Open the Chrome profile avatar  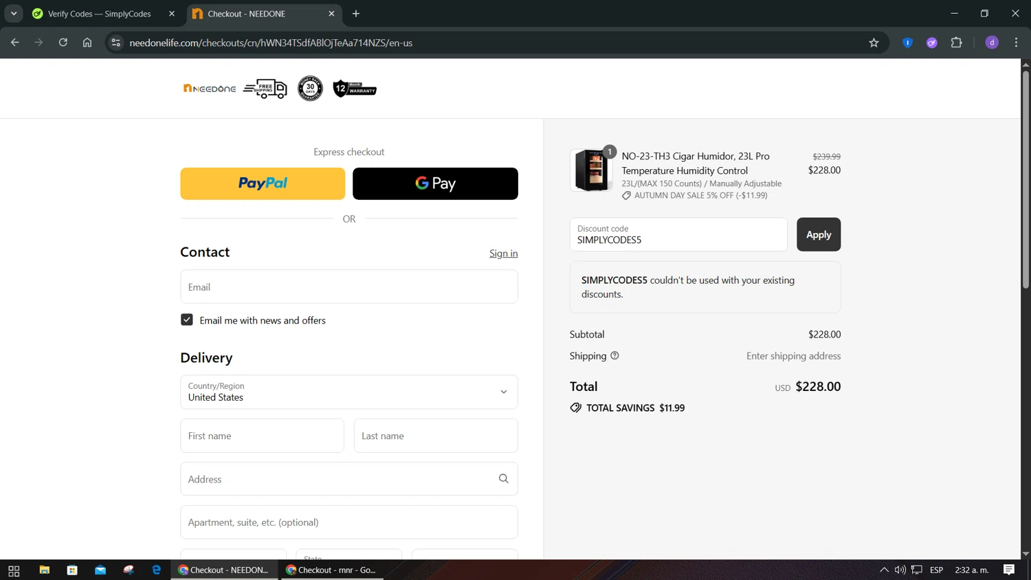coord(992,43)
